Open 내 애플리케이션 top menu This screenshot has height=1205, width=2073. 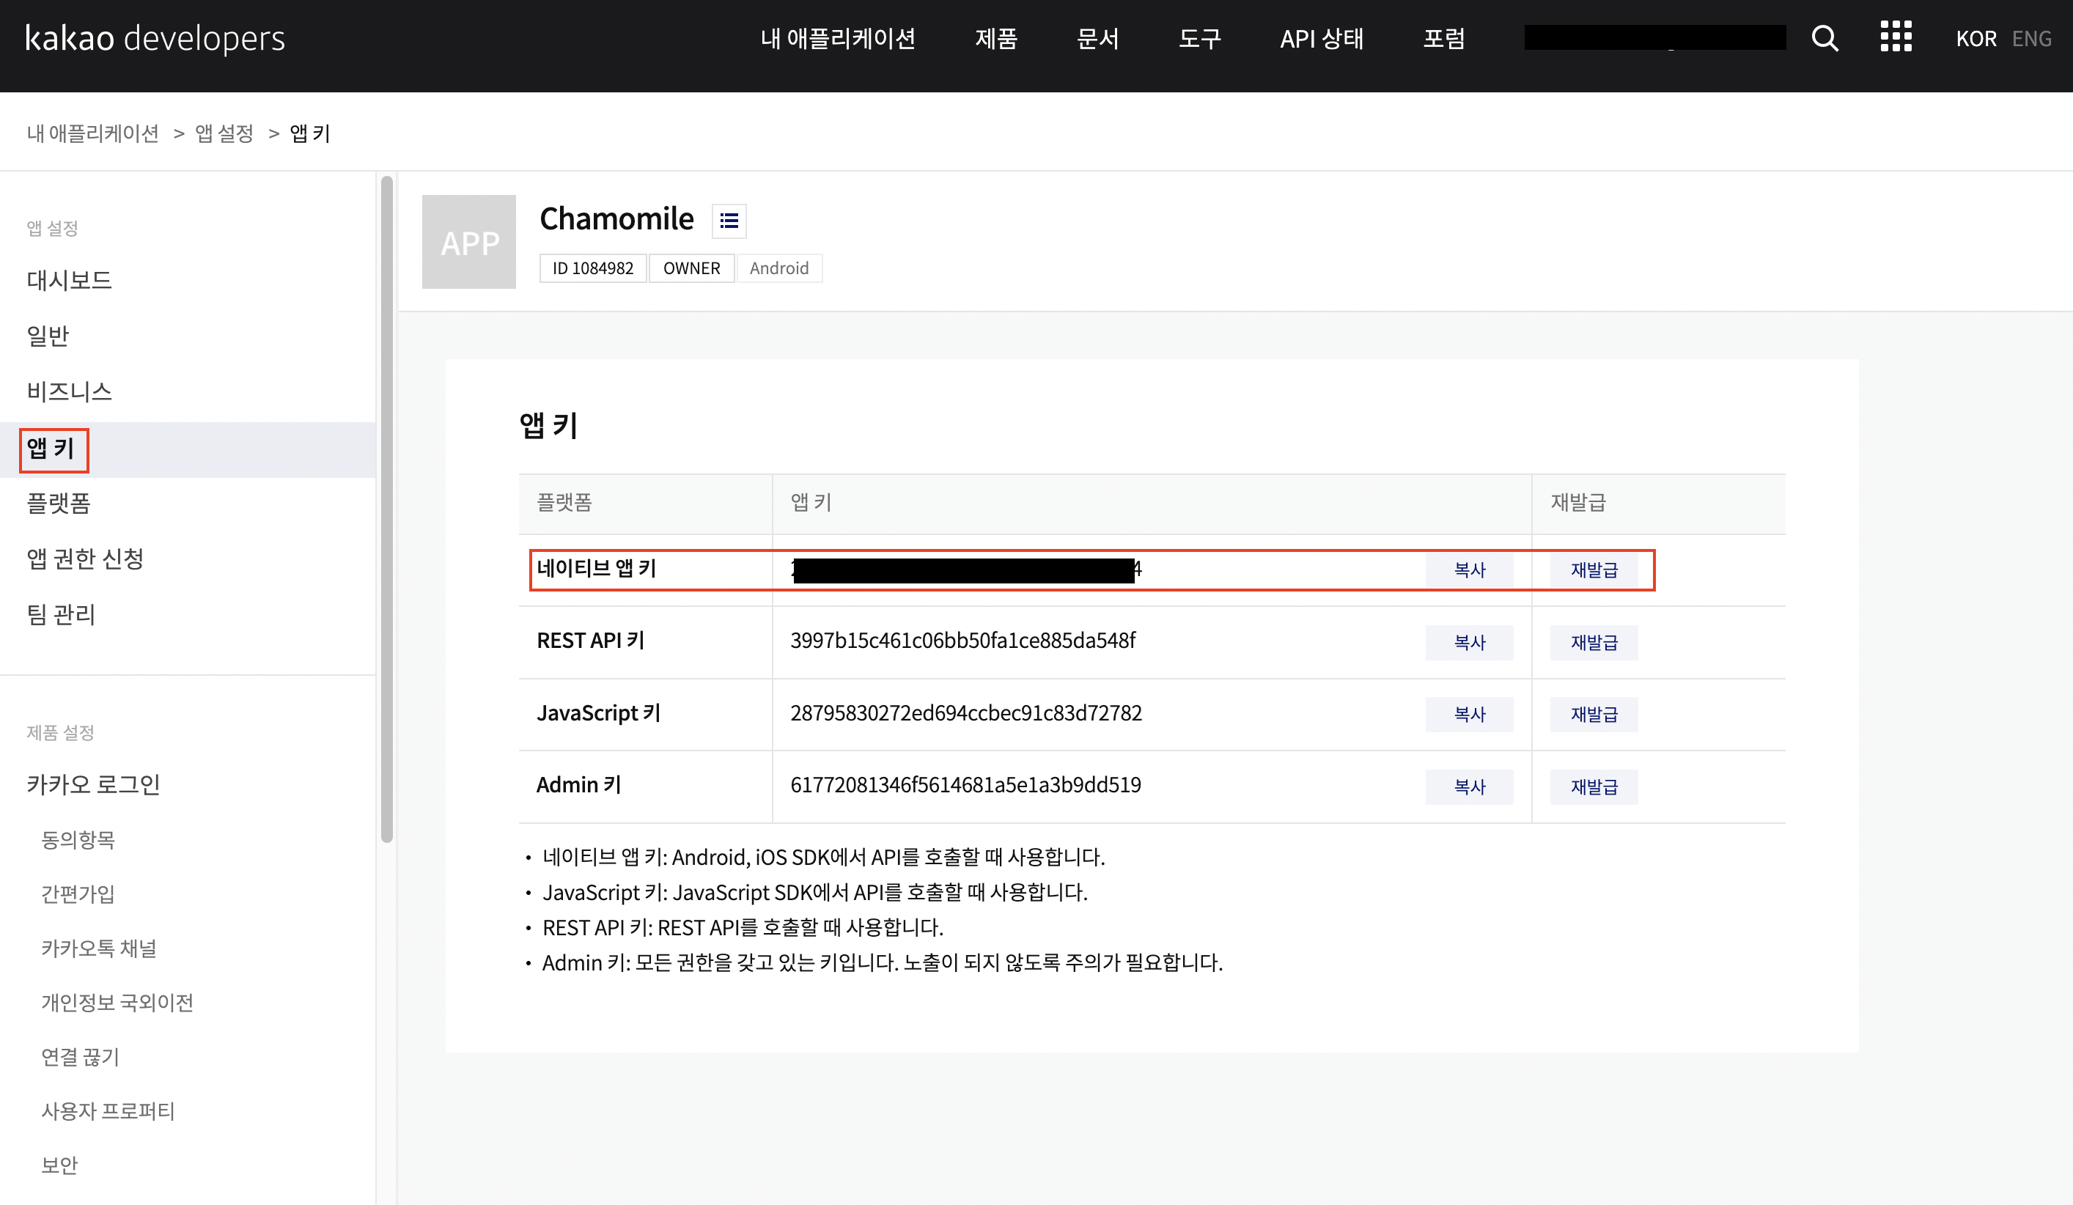(837, 39)
